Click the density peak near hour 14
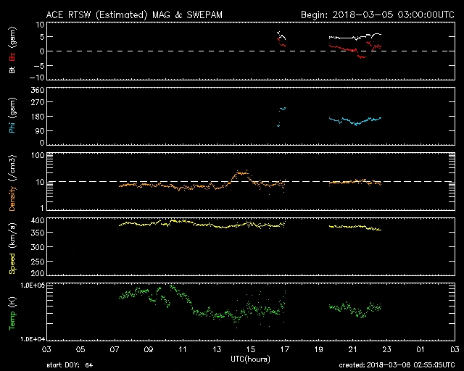This screenshot has height=371, width=464. (x=241, y=172)
